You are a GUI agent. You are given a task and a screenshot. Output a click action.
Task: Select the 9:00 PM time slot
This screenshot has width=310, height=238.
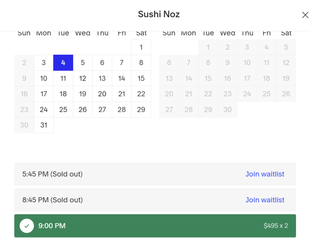click(x=155, y=226)
